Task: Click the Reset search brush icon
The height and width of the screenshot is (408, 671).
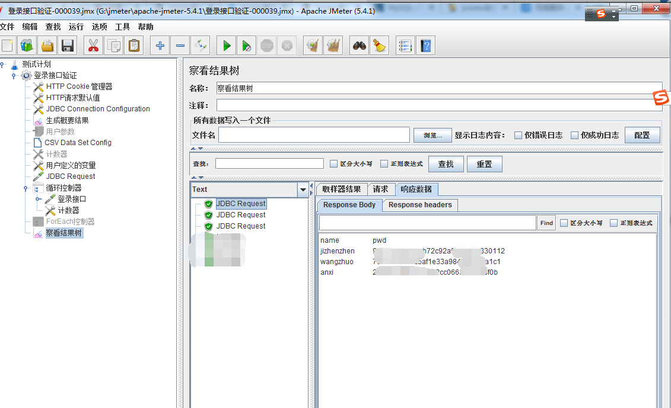Action: tap(379, 46)
